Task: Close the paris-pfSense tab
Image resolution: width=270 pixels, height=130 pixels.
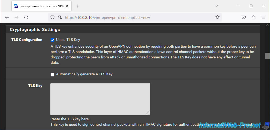Action: tap(67, 6)
